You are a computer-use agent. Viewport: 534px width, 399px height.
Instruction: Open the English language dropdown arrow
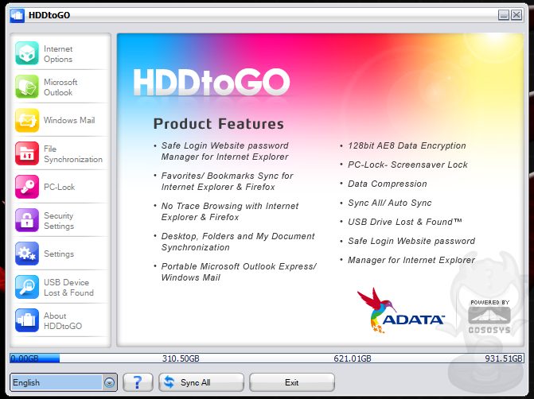[x=109, y=382]
